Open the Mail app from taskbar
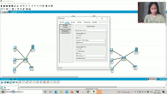Viewport: 167px width, 94px height. pyautogui.click(x=67, y=92)
